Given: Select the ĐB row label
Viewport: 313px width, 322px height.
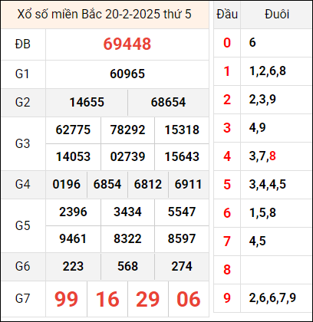Looking at the screenshot, I should (x=23, y=44).
